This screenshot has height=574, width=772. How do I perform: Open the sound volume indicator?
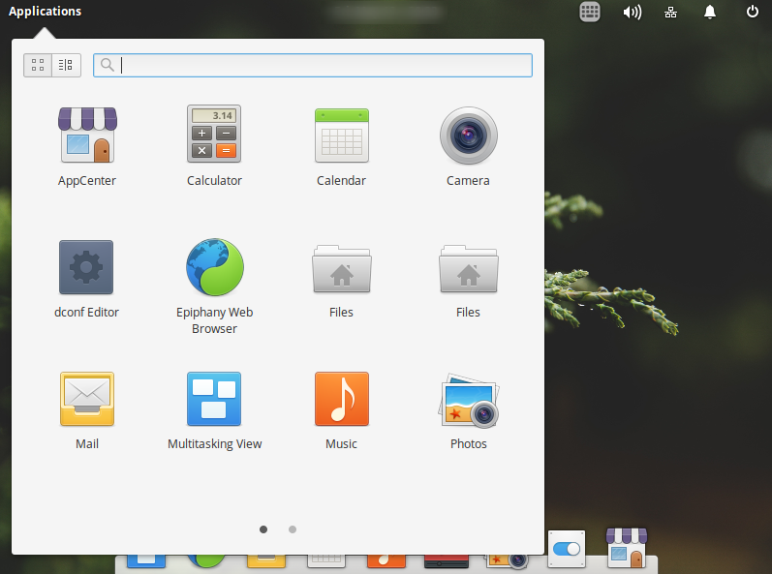pos(633,12)
